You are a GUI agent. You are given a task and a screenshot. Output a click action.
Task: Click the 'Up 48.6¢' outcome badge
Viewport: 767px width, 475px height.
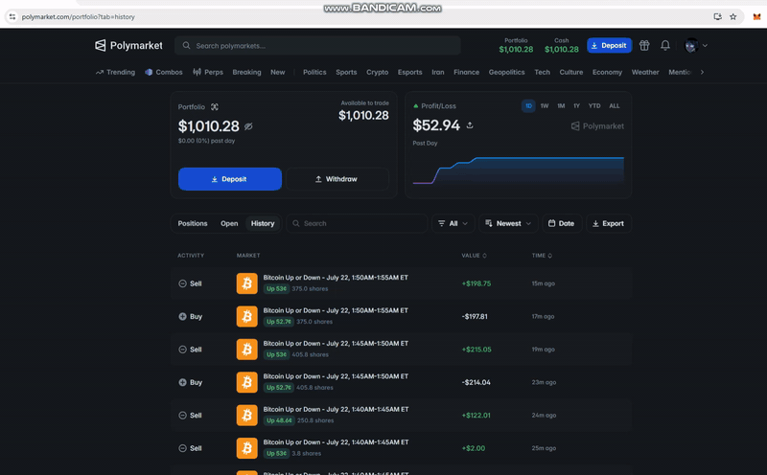click(279, 420)
